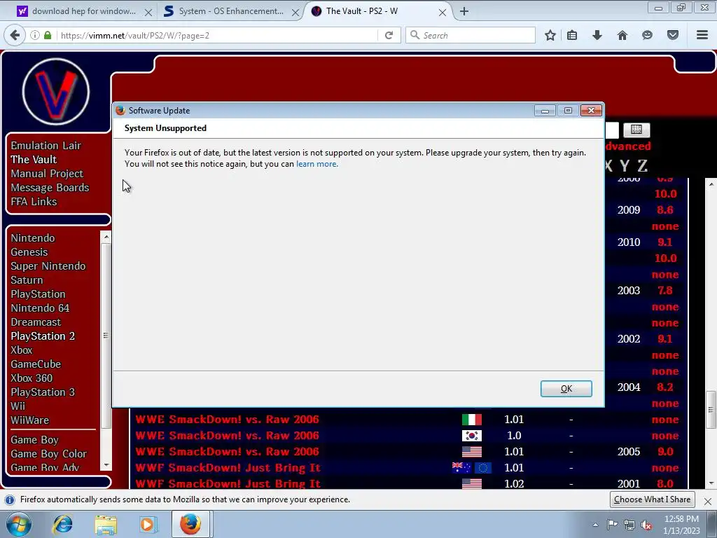The width and height of the screenshot is (717, 538).
Task: Go to Firefox Home icon
Action: [x=622, y=35]
